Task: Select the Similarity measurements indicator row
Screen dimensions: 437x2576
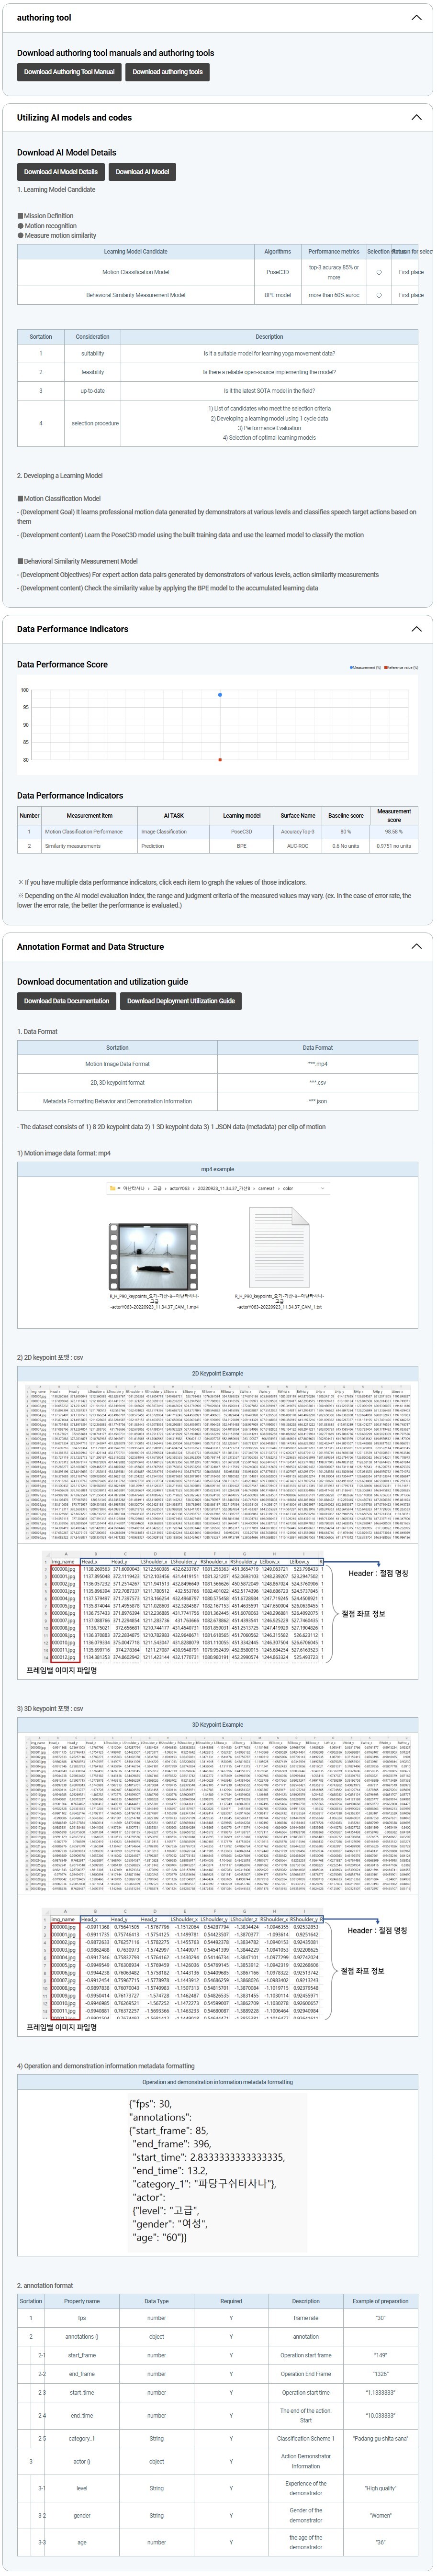Action: click(73, 846)
